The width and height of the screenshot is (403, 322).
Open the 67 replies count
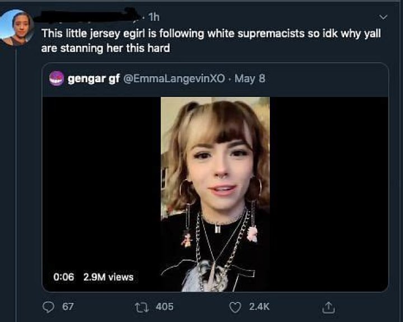pyautogui.click(x=68, y=306)
